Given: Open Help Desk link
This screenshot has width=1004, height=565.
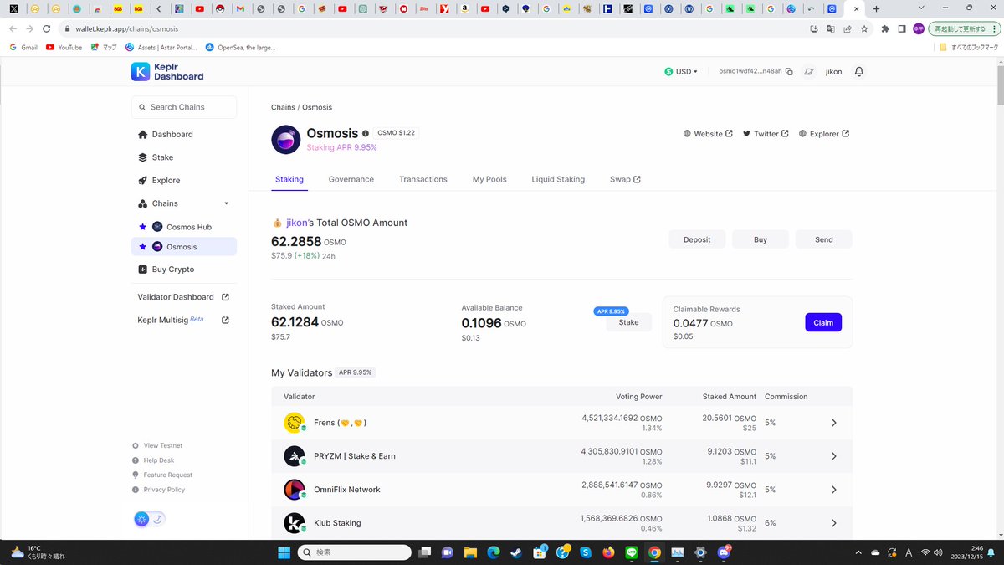Looking at the screenshot, I should pos(153,460).
